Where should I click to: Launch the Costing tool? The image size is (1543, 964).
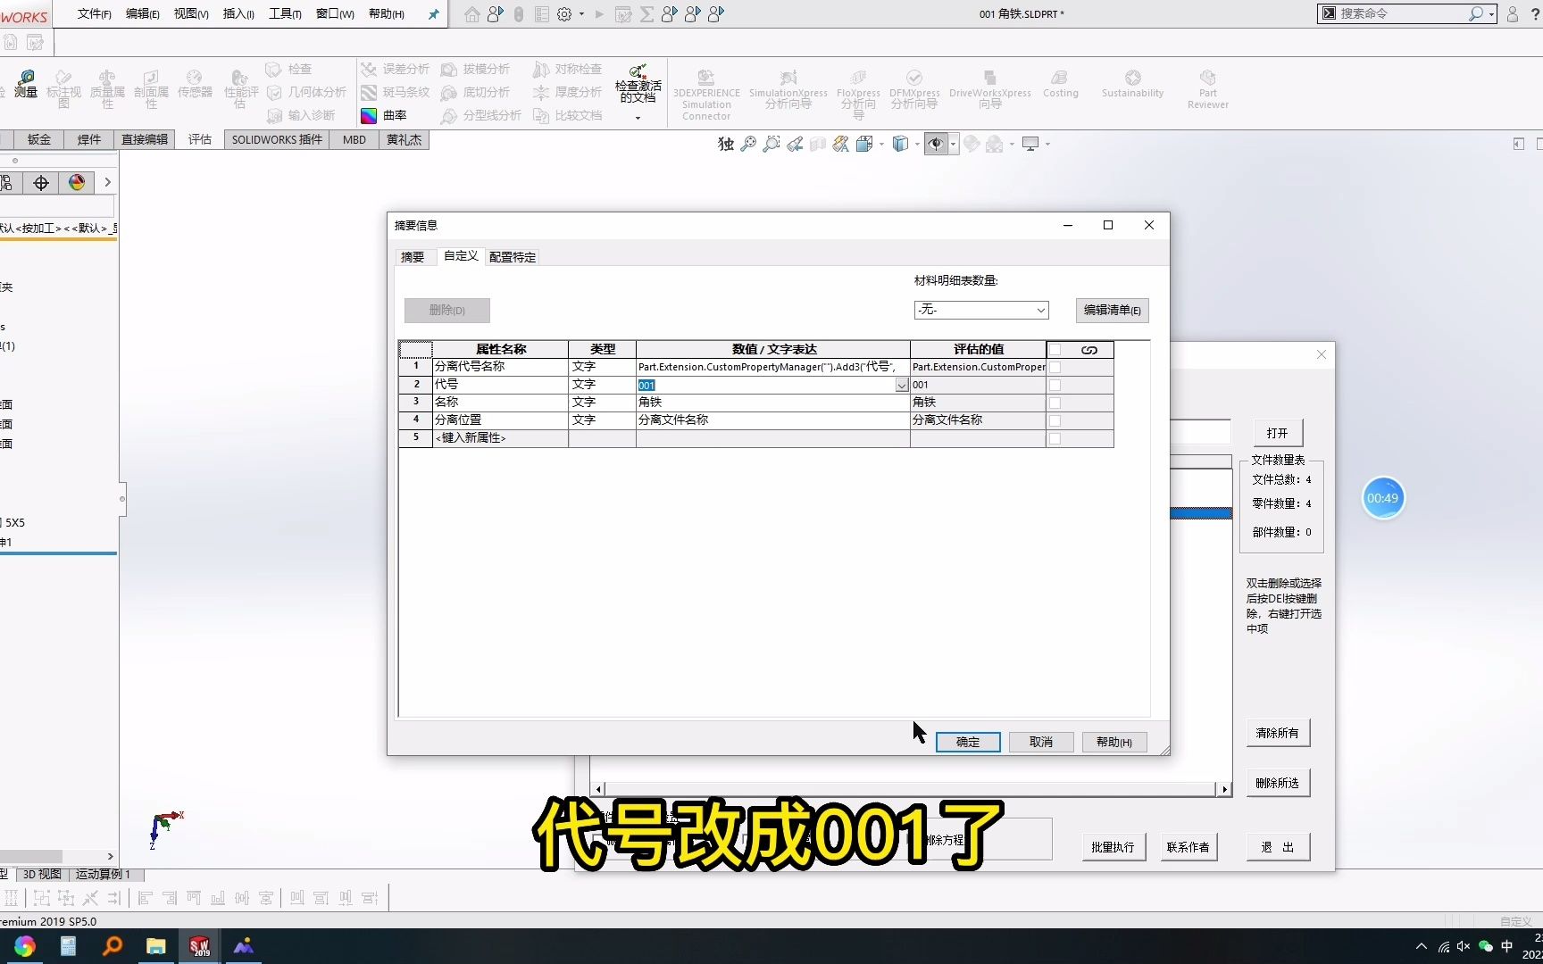tap(1060, 85)
